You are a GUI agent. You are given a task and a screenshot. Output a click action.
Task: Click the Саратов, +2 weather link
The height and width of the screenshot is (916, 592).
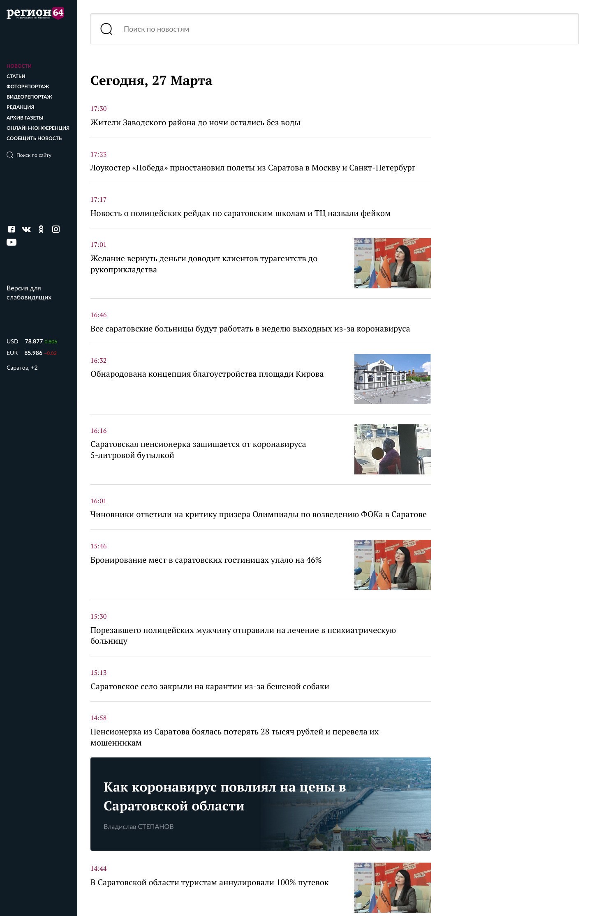coord(22,368)
